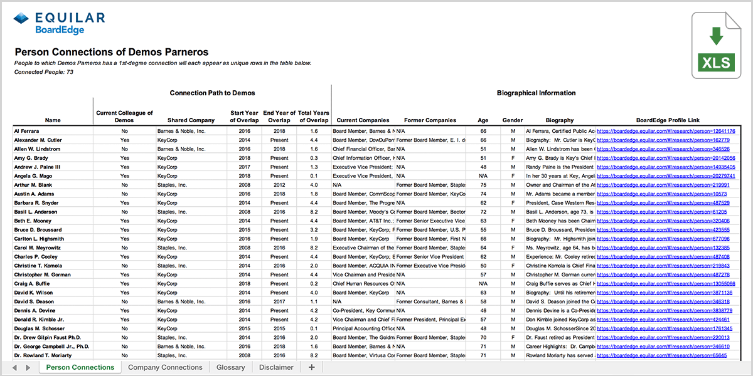The image size is (753, 376).
Task: Open David S. Deason's profile link
Action: [663, 301]
